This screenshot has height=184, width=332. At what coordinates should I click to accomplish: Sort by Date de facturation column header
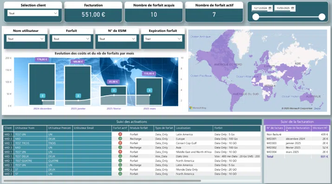(298, 128)
